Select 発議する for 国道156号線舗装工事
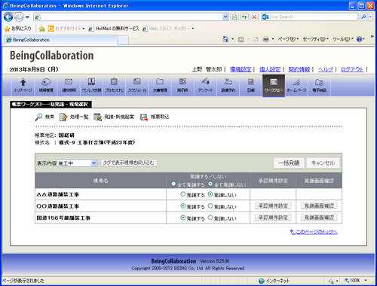The height and width of the screenshot is (286, 377). tap(183, 218)
